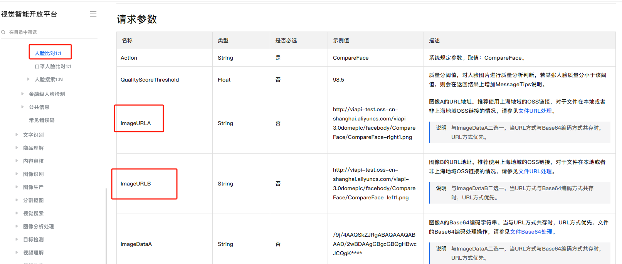Expand the 商品理解 category
Viewport: 622px width, 264px height.
tap(17, 148)
